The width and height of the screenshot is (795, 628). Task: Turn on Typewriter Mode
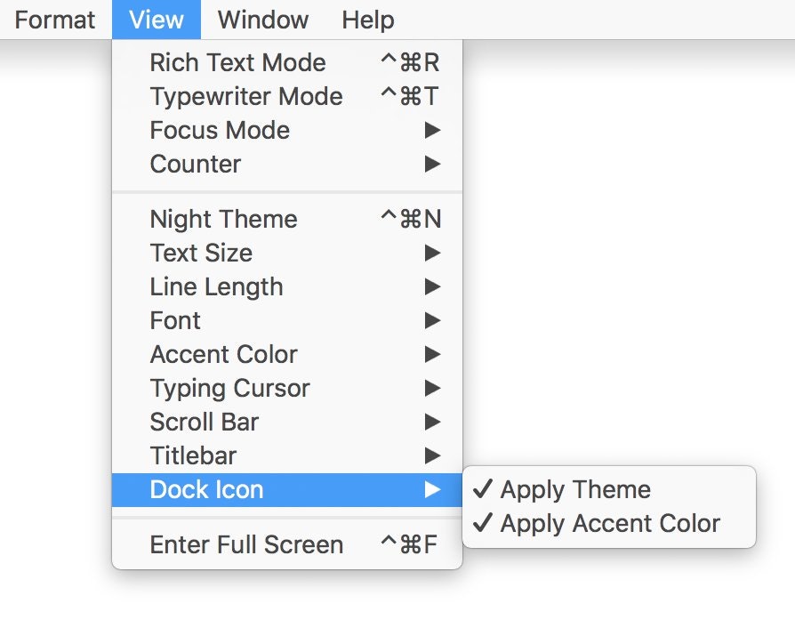click(x=287, y=96)
